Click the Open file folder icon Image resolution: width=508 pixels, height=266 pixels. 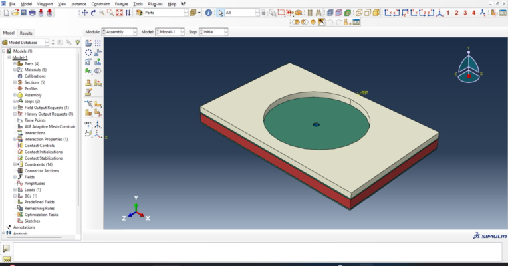[15, 13]
